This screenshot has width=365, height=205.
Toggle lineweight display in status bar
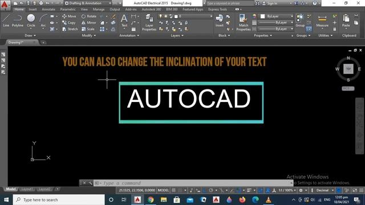249,190
